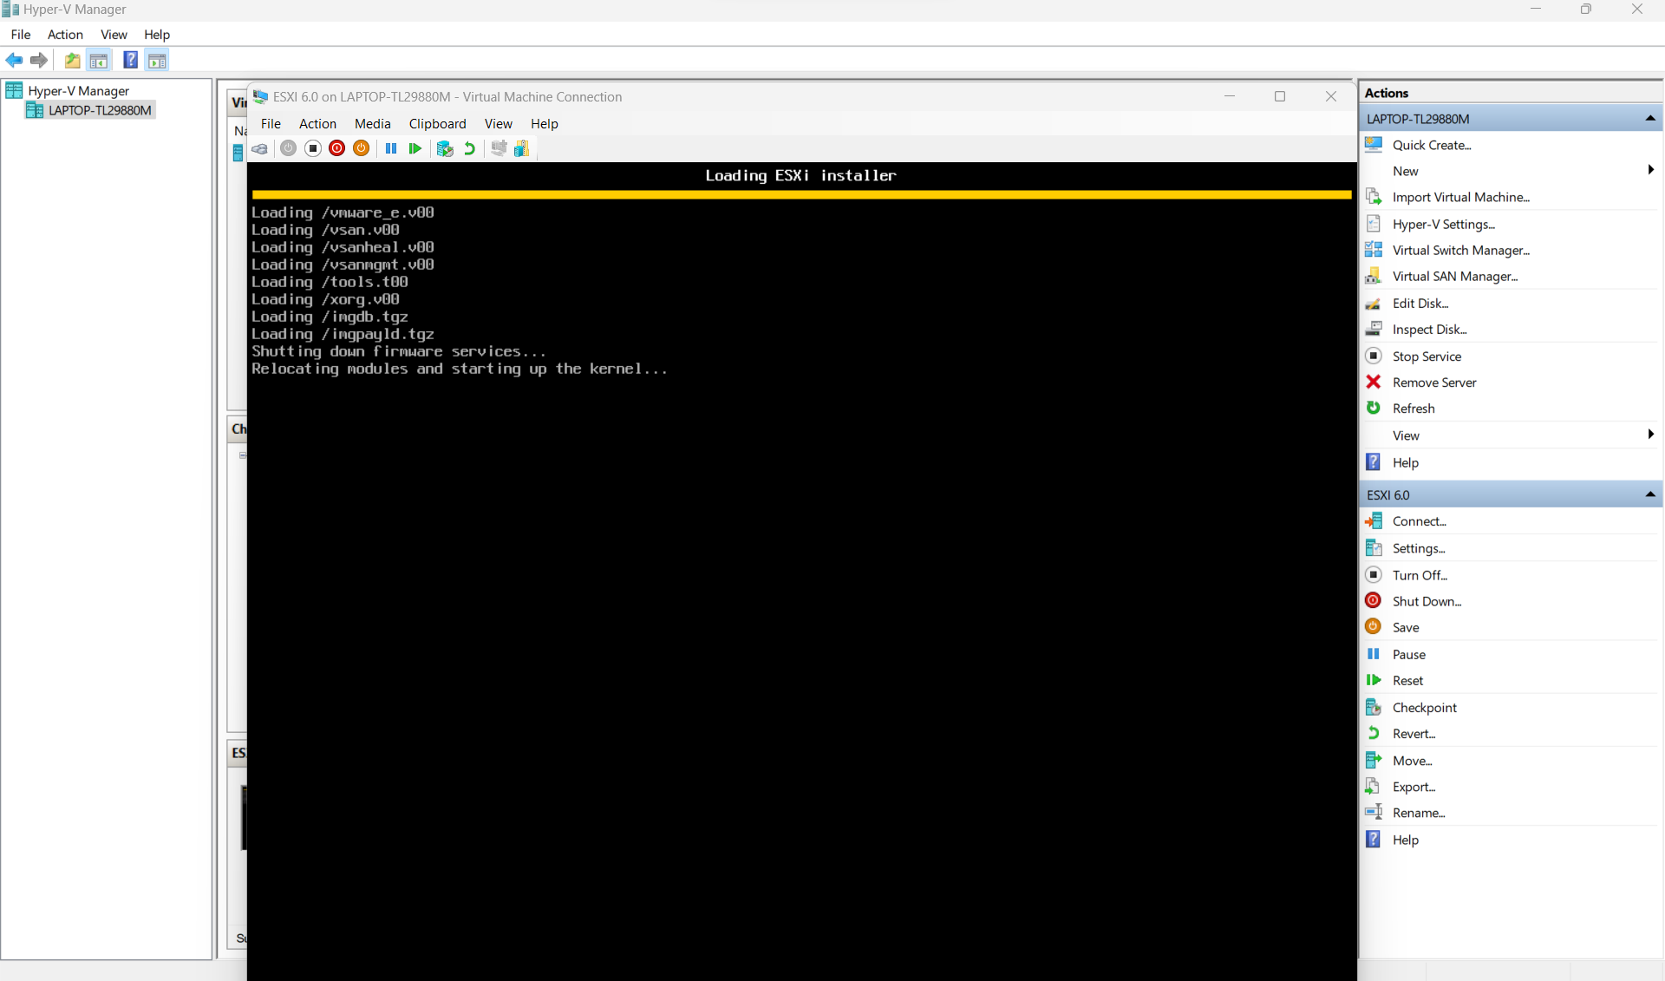Create checkpoint via VM toolbar icon

(445, 148)
